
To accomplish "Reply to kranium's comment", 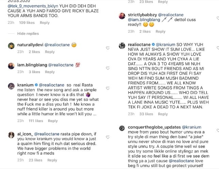I will 53,121.
